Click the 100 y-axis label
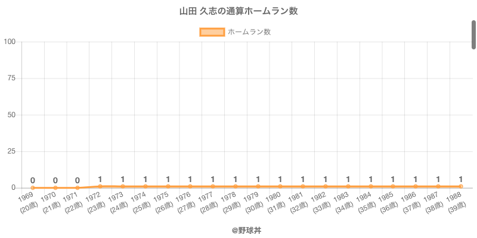Viewport: 477px width, 238px height. click(9, 42)
